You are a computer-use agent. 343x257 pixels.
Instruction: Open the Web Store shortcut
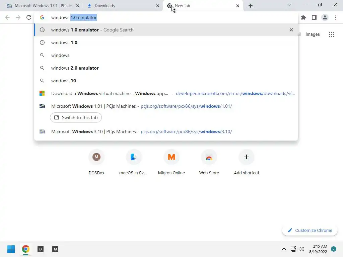(209, 162)
